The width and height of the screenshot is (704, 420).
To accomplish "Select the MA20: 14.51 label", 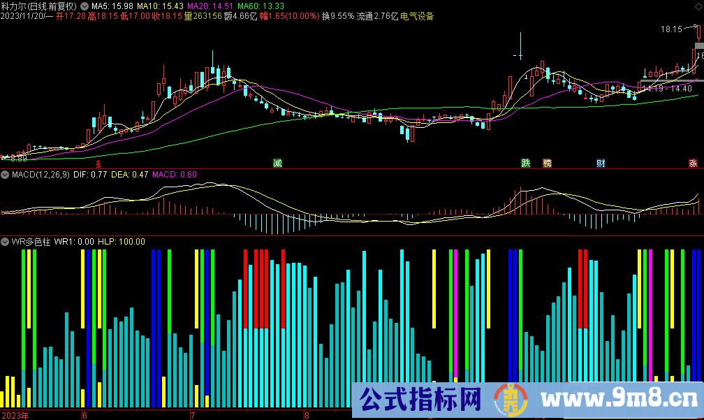I will [210, 6].
